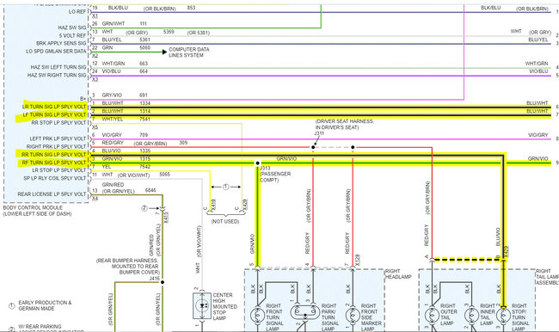Select the 'BRK APPLY SENS SIG' label
Screen dimensions: 559x332
[x=61, y=43]
